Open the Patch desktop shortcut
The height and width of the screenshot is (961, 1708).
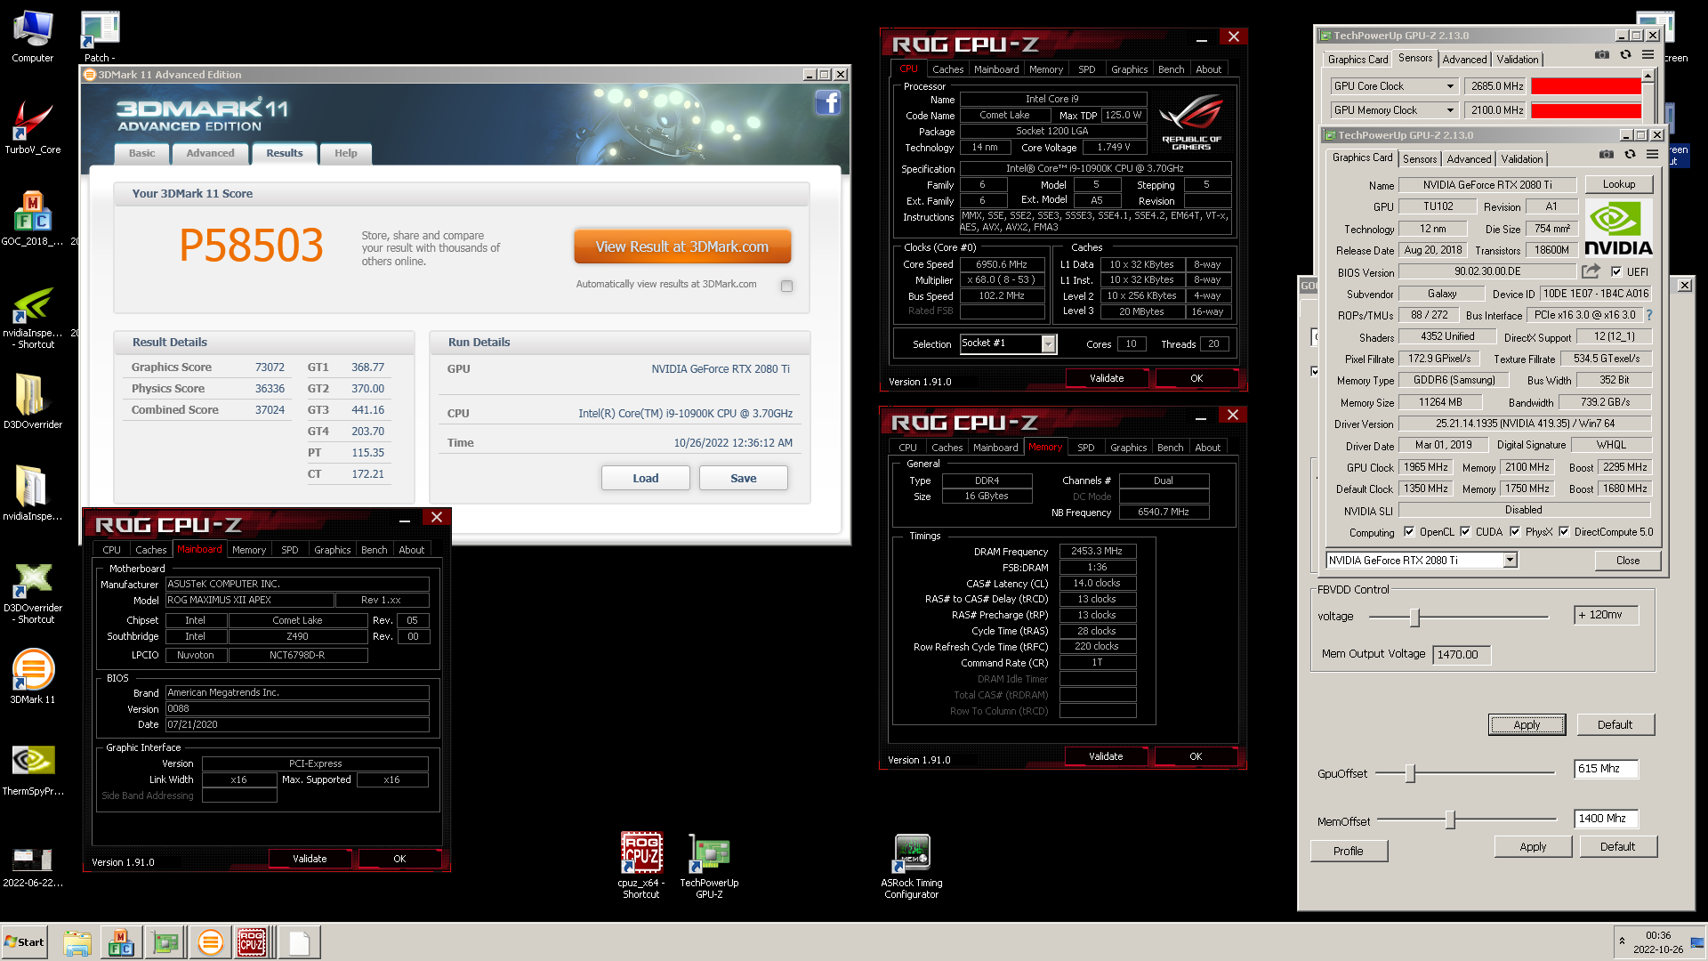pos(100,36)
